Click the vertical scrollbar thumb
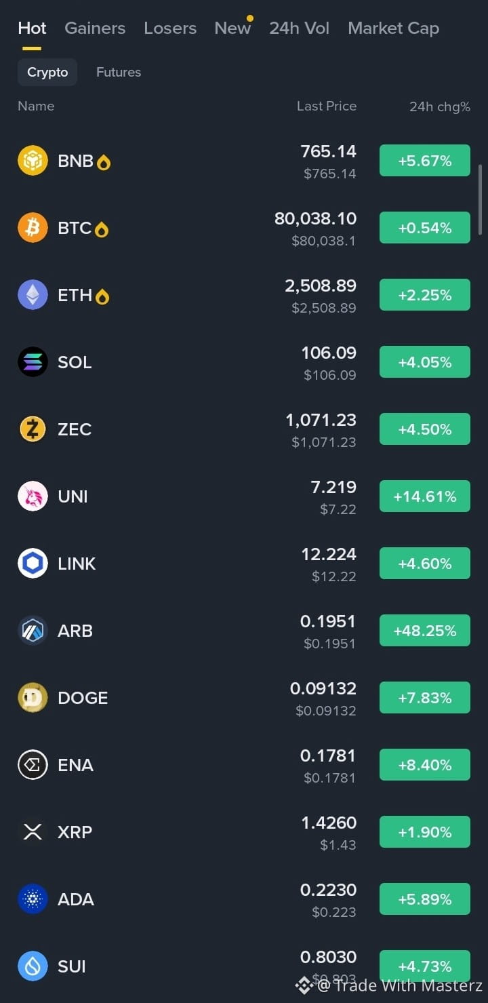Viewport: 488px width, 1003px height. [481, 199]
